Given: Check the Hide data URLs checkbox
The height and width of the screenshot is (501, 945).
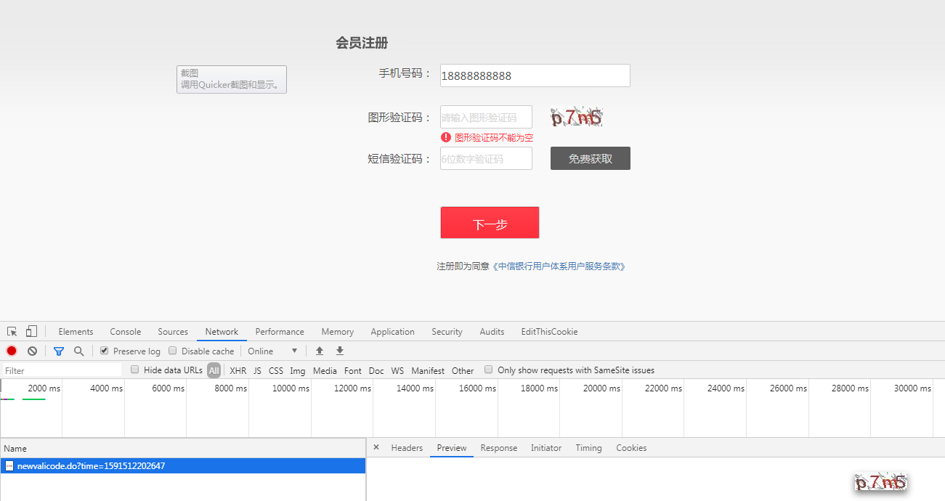Looking at the screenshot, I should coord(134,370).
